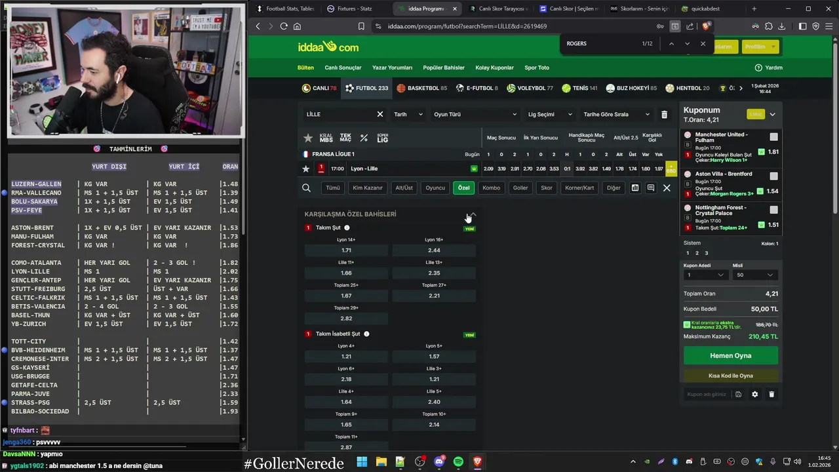Clear the LİLLE search text
Image resolution: width=839 pixels, height=472 pixels.
[x=380, y=114]
